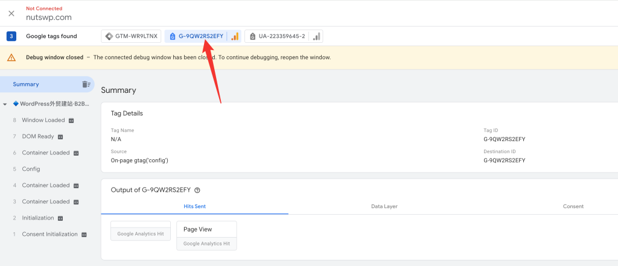Click the blue badge showing 3 tags
The image size is (618, 266).
tap(11, 36)
